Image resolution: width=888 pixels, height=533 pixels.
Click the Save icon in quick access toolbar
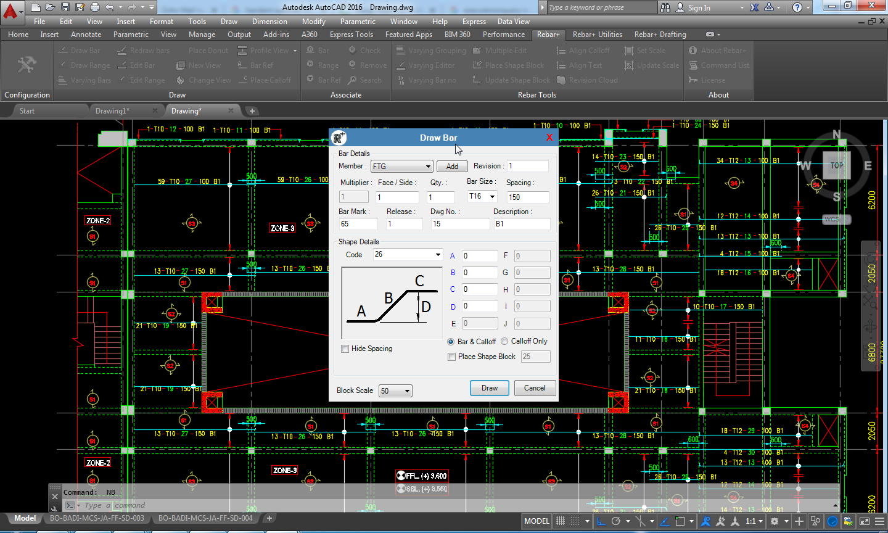pos(65,7)
